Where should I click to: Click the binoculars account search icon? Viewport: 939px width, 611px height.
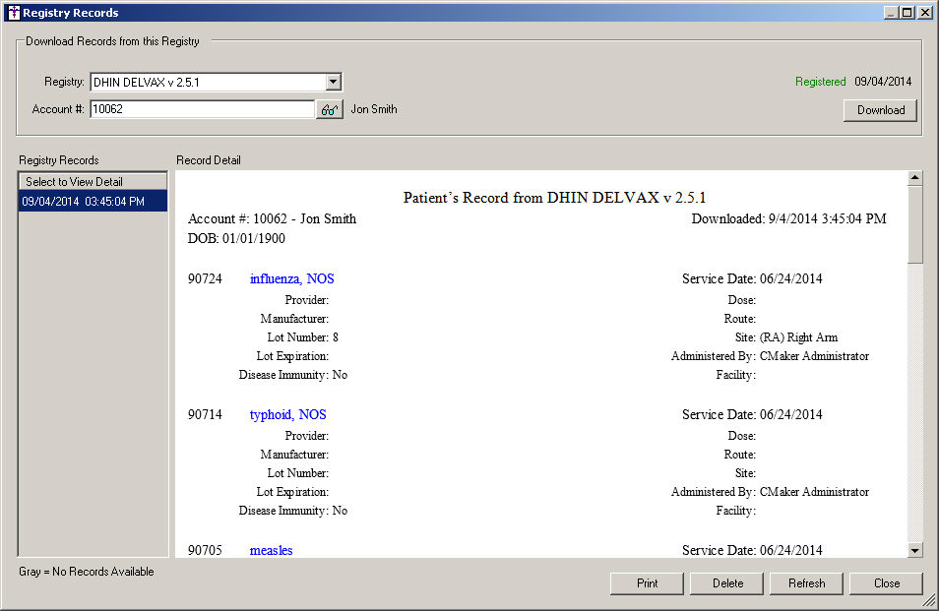(x=329, y=110)
